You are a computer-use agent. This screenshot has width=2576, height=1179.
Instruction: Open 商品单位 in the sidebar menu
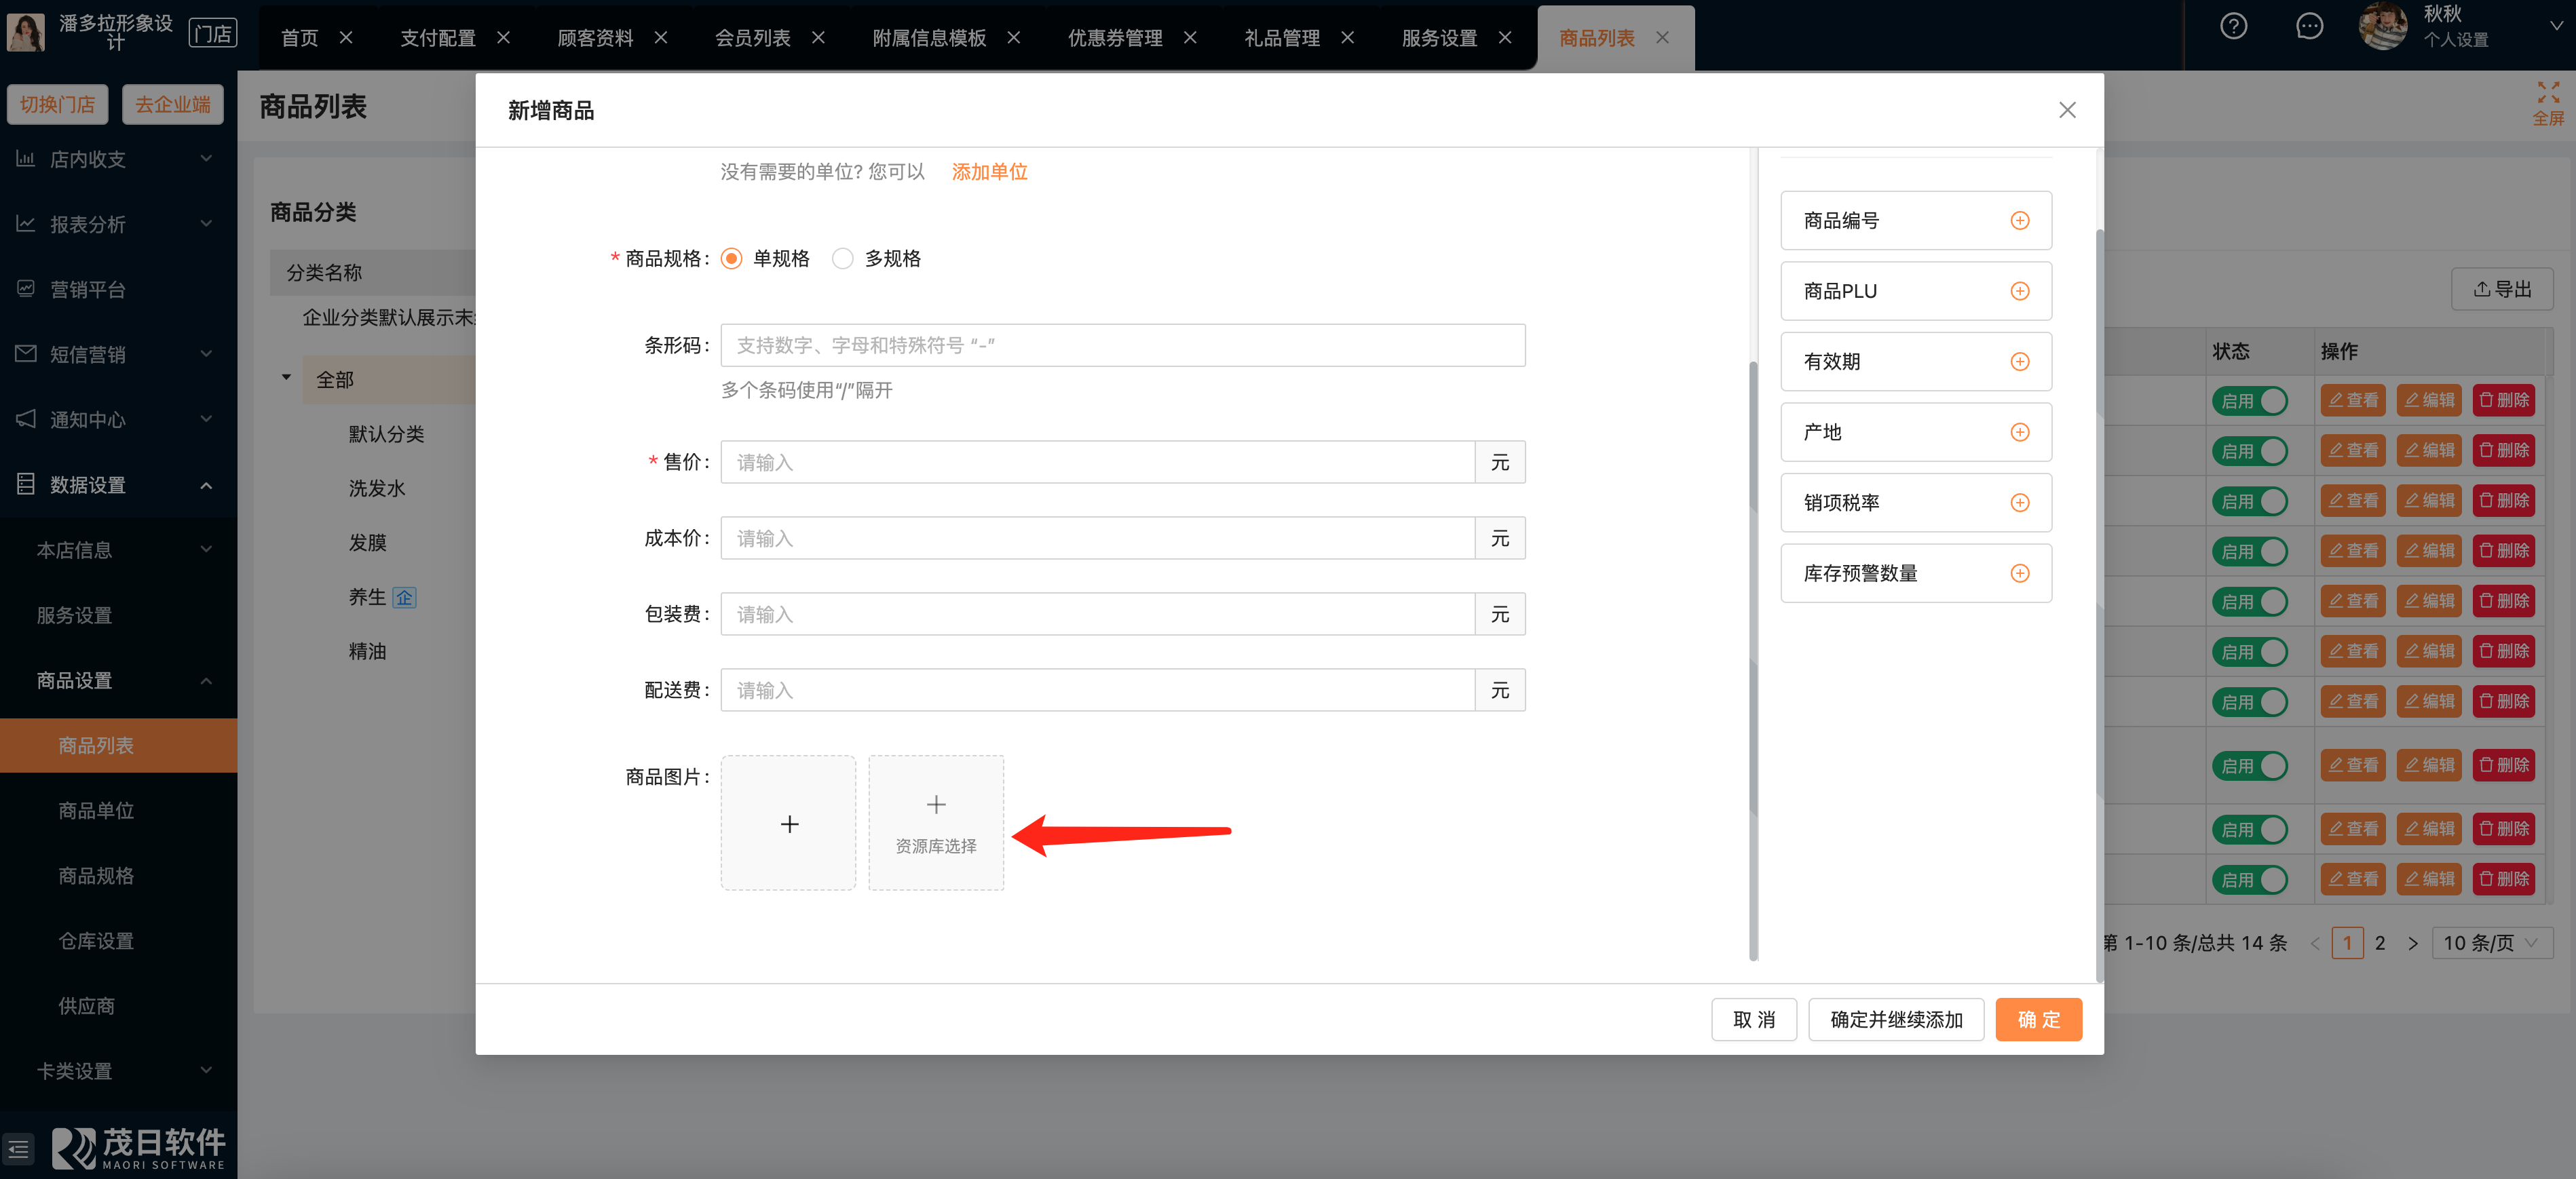[x=96, y=810]
